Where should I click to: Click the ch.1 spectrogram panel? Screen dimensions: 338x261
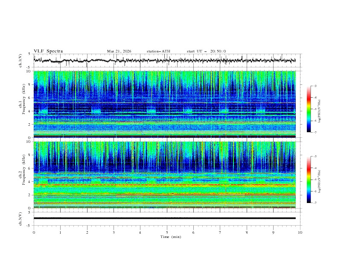pyautogui.click(x=165, y=104)
